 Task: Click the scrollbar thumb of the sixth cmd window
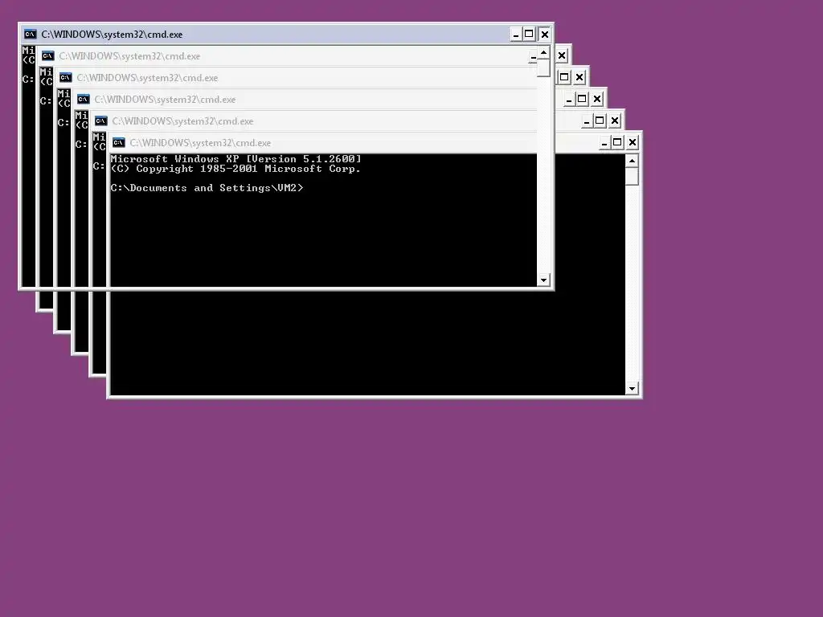pos(632,176)
